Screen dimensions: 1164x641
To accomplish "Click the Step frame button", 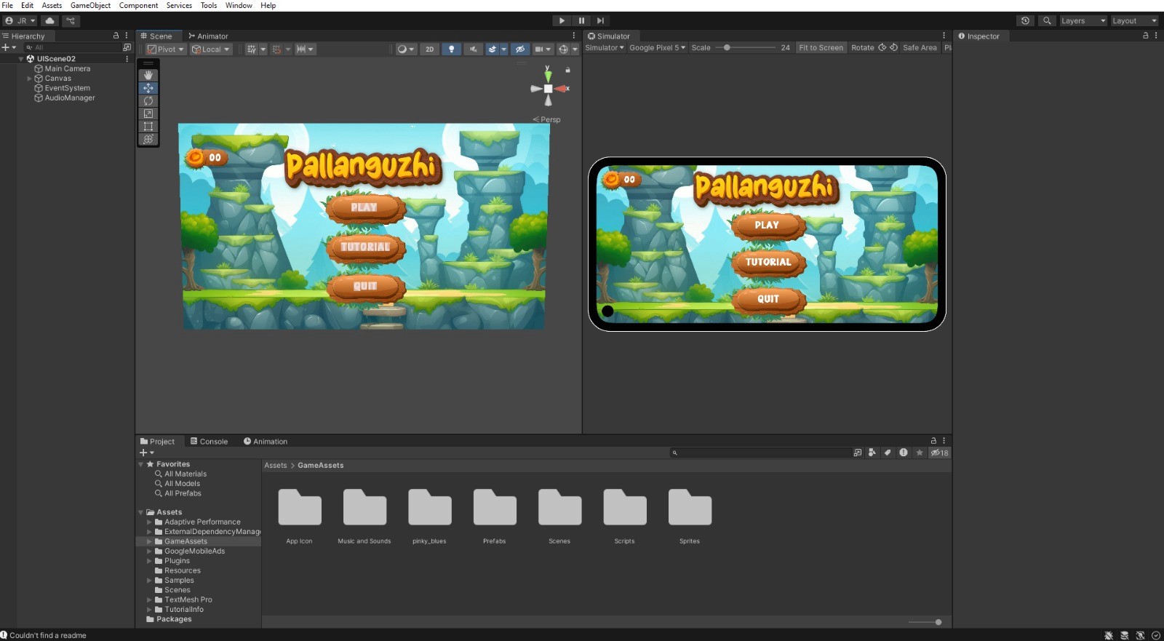I will 600,20.
